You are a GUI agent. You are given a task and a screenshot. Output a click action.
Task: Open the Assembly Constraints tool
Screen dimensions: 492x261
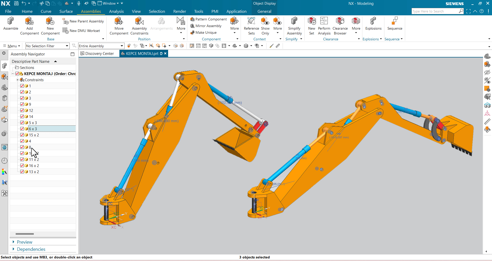139,25
